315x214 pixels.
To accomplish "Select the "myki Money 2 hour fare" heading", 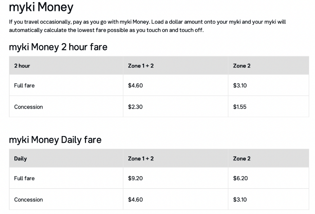I will tap(58, 46).
